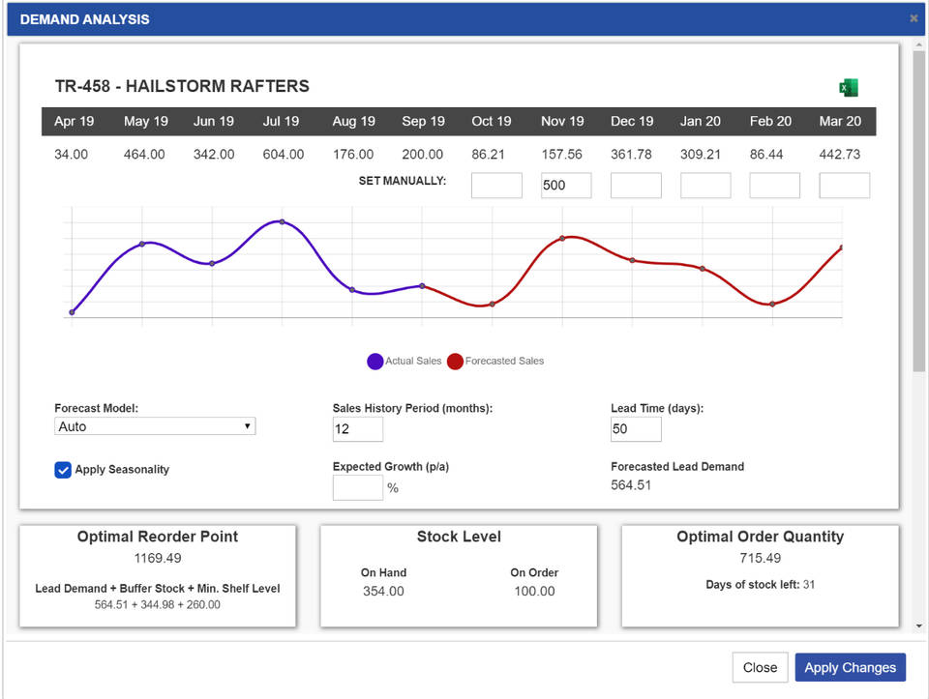Close the Demand Analysis dialog via X
The width and height of the screenshot is (929, 699).
(914, 18)
